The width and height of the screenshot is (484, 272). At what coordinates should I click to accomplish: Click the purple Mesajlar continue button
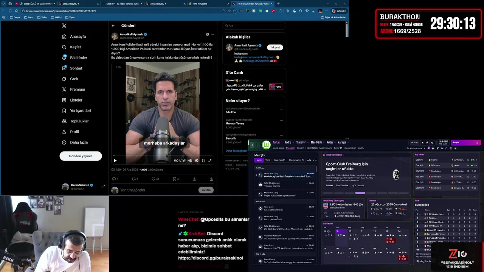(x=465, y=142)
